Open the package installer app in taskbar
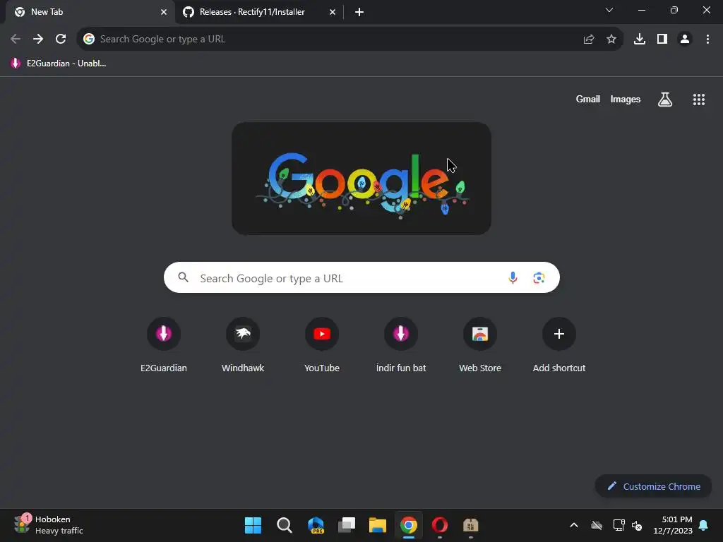Screen dimensions: 723x542 pos(471,525)
